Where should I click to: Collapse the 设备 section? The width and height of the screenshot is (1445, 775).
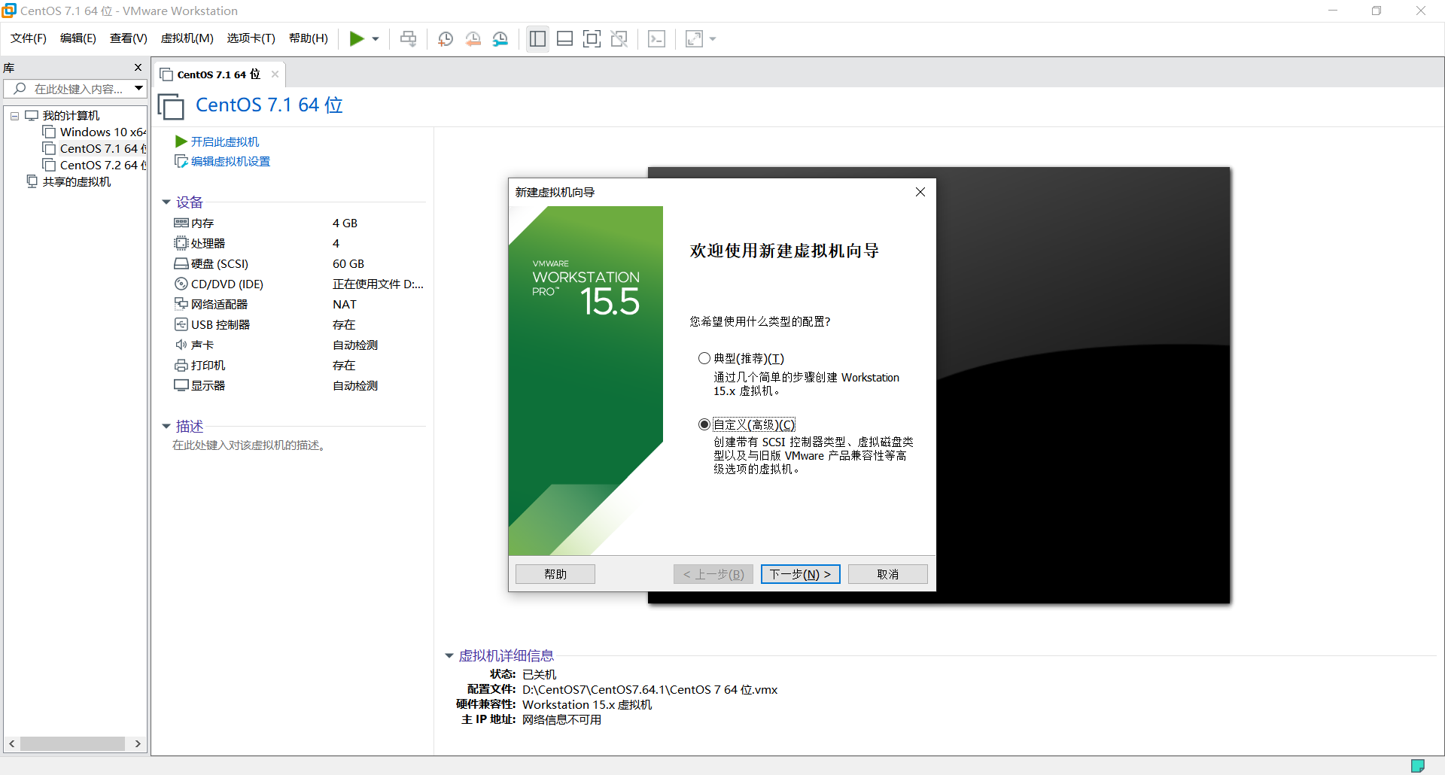click(166, 202)
